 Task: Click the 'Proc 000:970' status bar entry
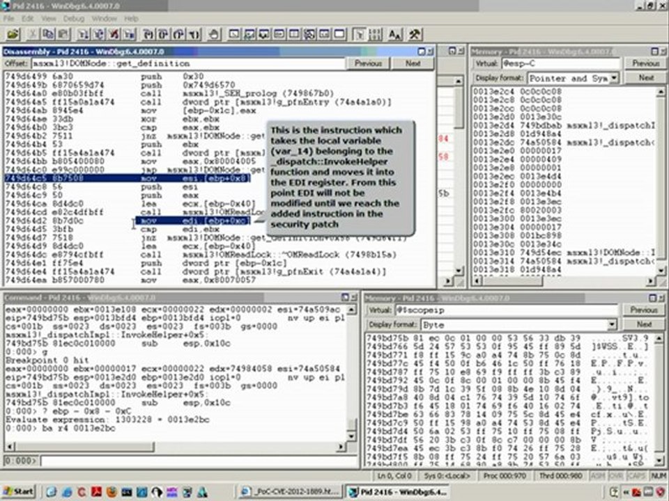[x=505, y=475]
